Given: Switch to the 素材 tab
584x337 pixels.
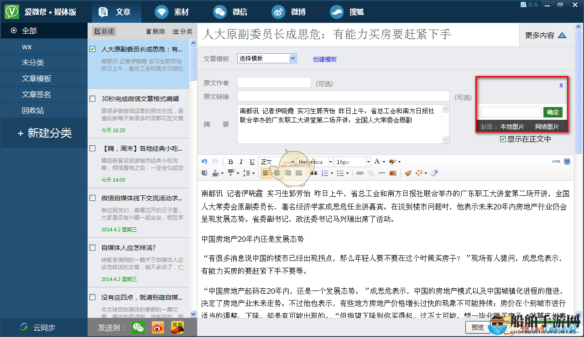Looking at the screenshot, I should 172,12.
